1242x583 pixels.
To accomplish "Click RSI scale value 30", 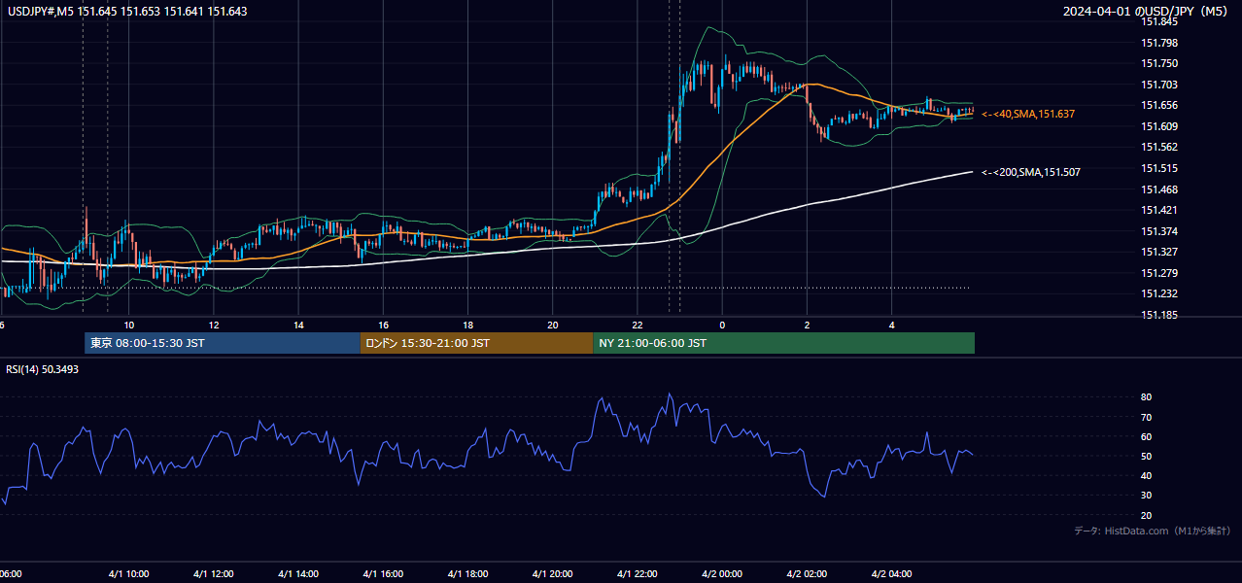I will point(1147,496).
